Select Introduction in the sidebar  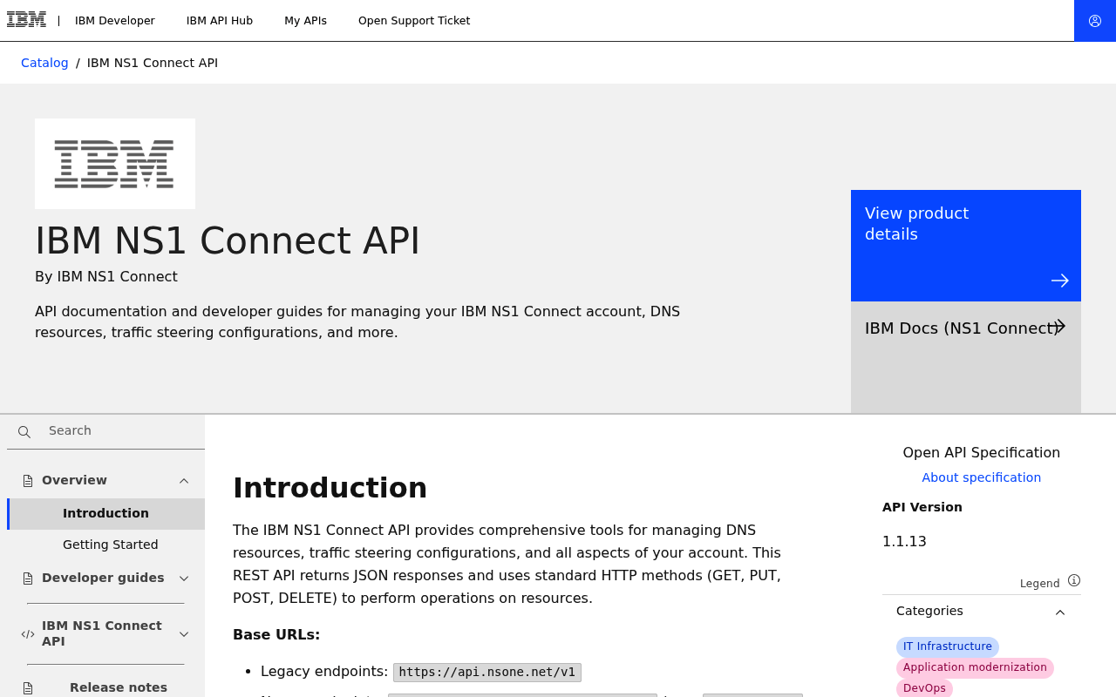pos(106,514)
